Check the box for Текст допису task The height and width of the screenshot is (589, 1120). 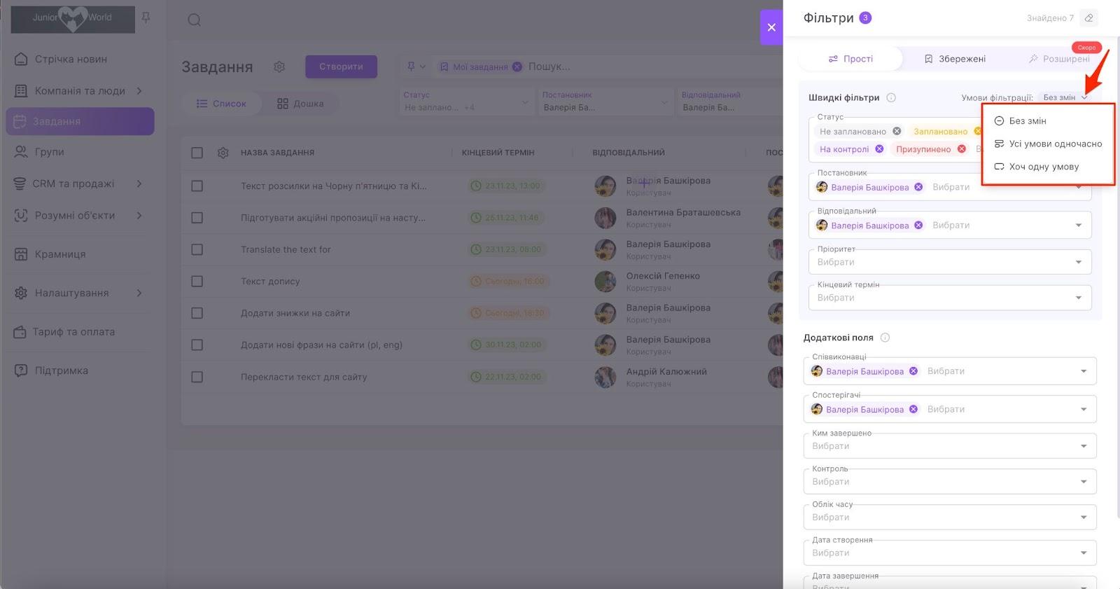pyautogui.click(x=197, y=282)
